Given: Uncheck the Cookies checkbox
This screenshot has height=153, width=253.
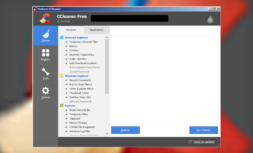Looking at the screenshot, I should click(66, 50).
